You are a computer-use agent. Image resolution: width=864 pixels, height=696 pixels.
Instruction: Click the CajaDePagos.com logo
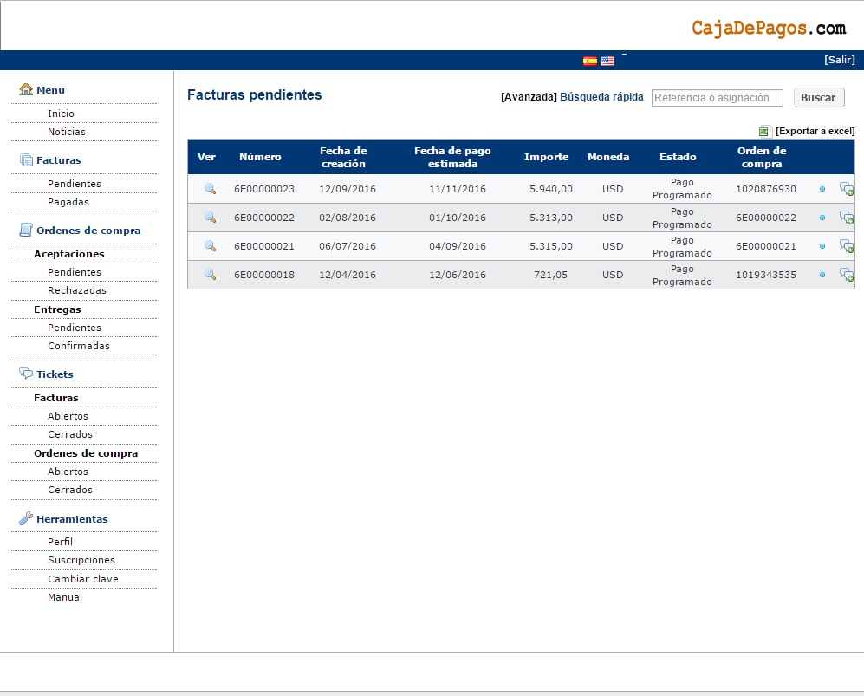(x=769, y=28)
